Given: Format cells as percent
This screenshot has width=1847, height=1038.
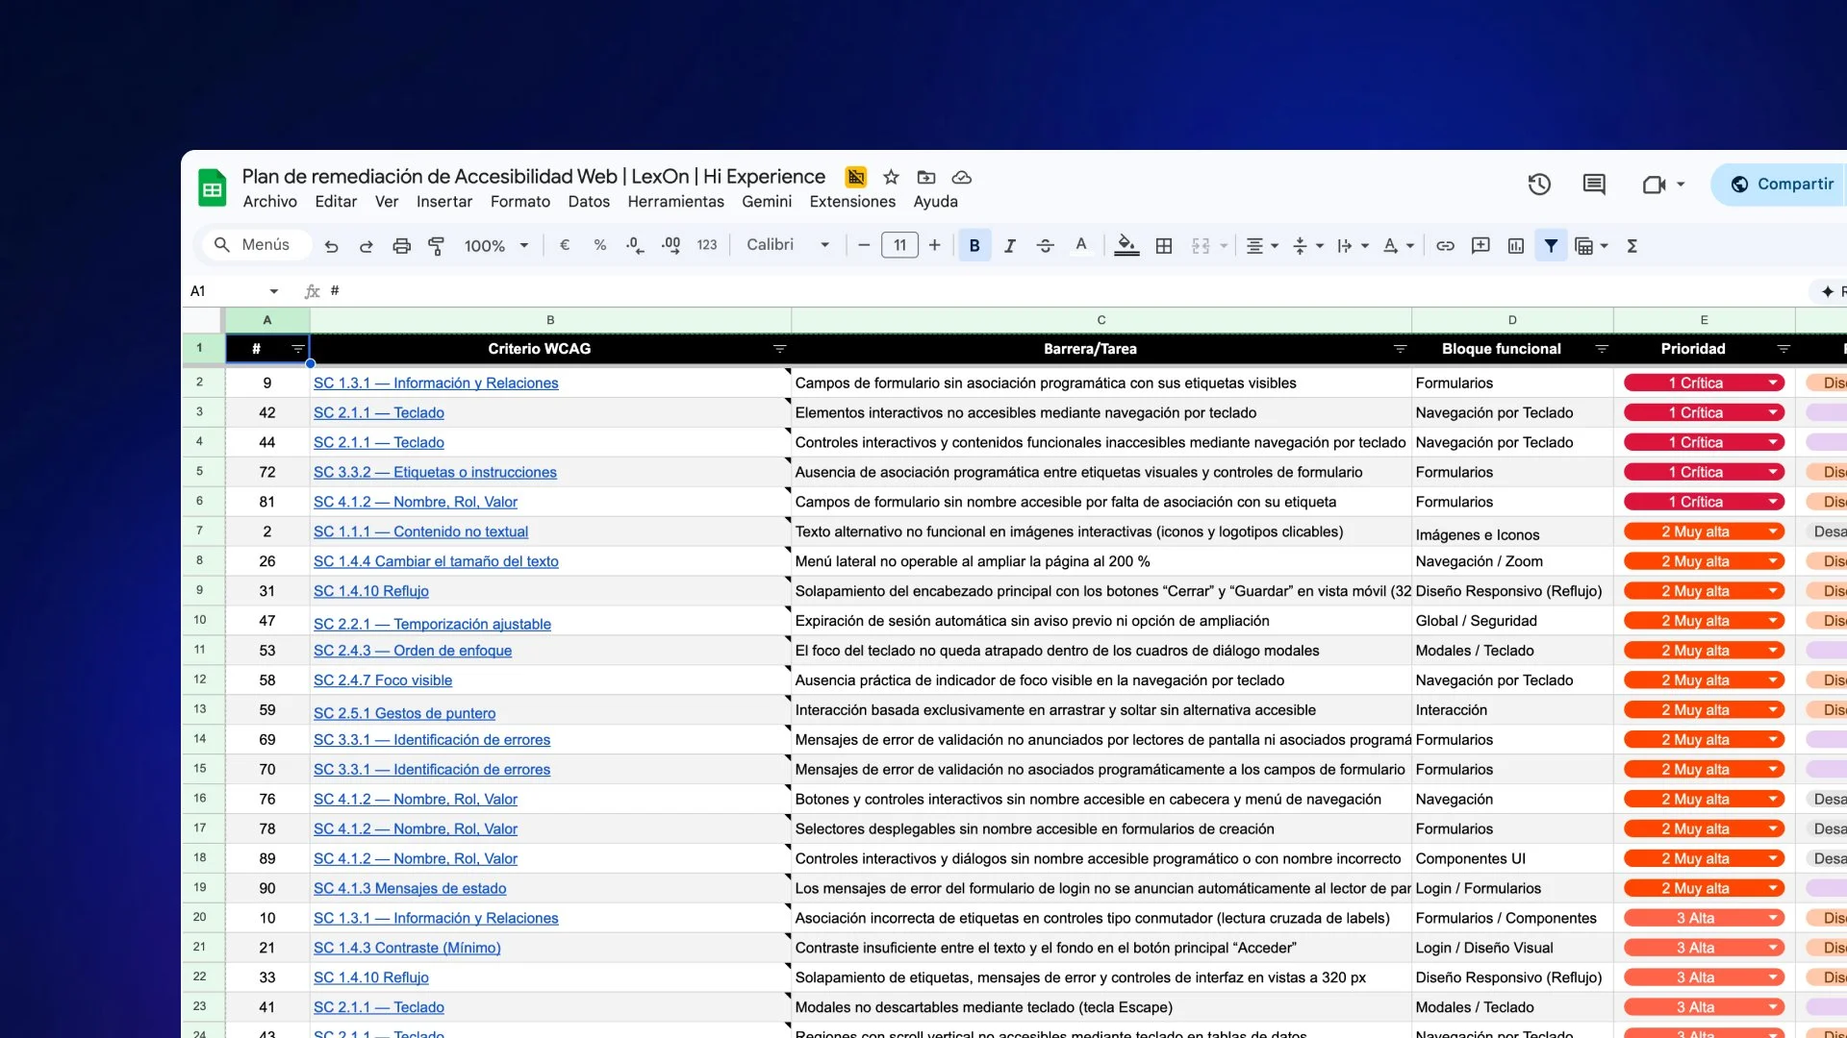Looking at the screenshot, I should click(x=600, y=245).
